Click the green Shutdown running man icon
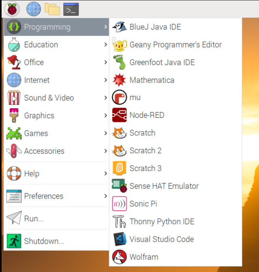 coord(14,241)
